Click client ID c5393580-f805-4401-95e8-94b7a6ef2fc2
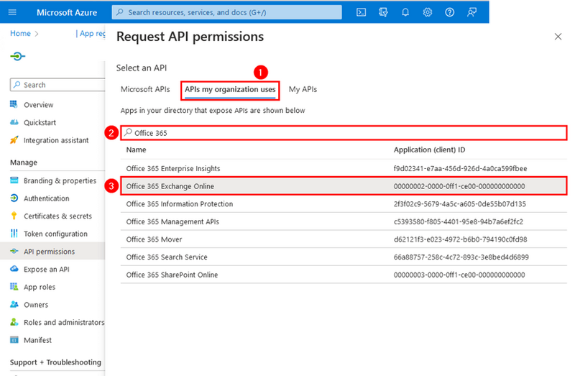Viewport: 575px width, 376px height. [459, 221]
